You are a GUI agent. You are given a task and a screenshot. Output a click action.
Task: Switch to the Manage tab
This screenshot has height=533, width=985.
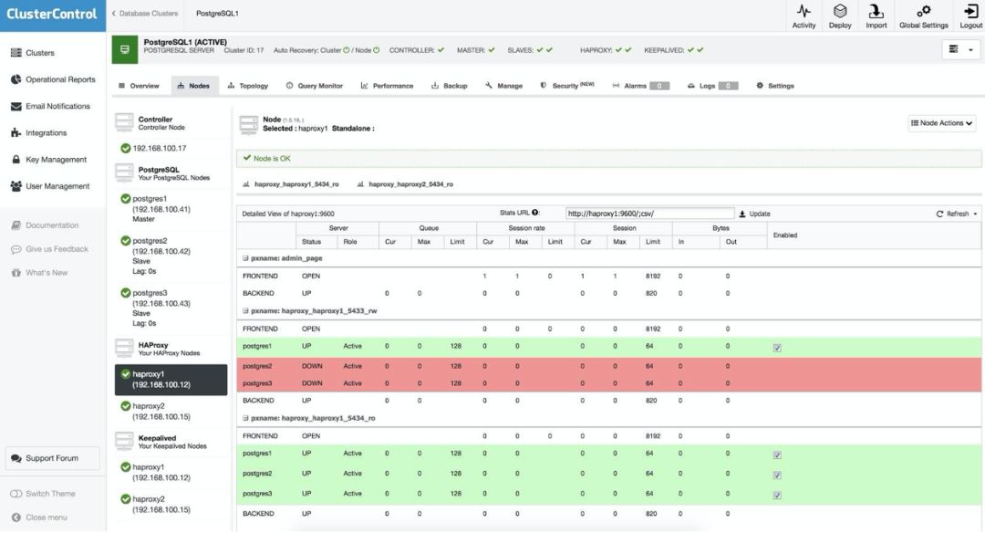tap(503, 86)
